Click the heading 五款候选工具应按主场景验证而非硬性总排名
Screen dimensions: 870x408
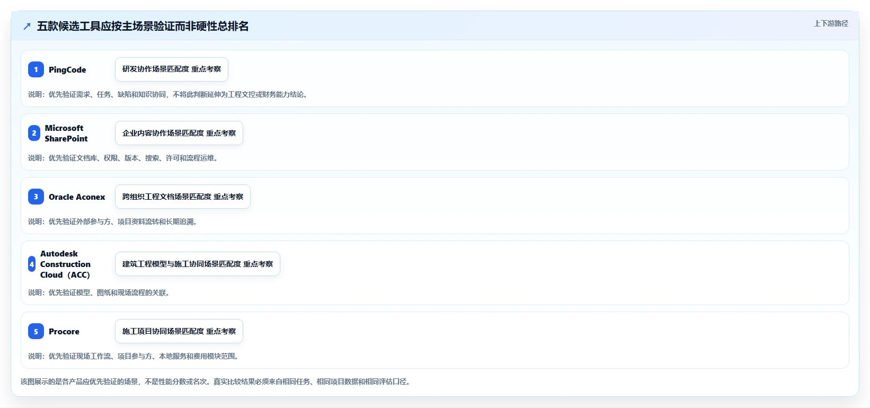(143, 26)
